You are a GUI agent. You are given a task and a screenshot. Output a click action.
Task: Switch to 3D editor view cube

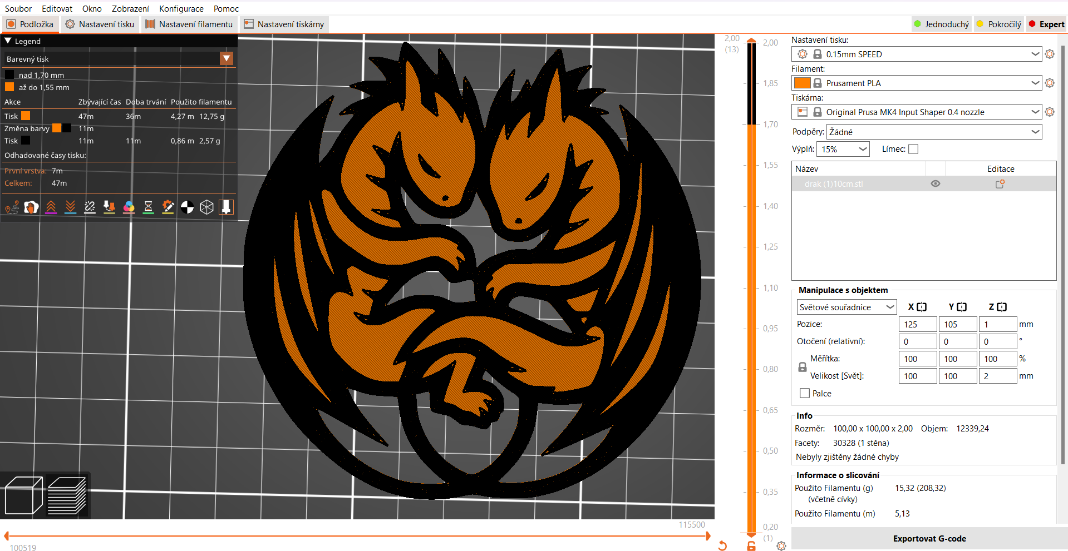[23, 495]
